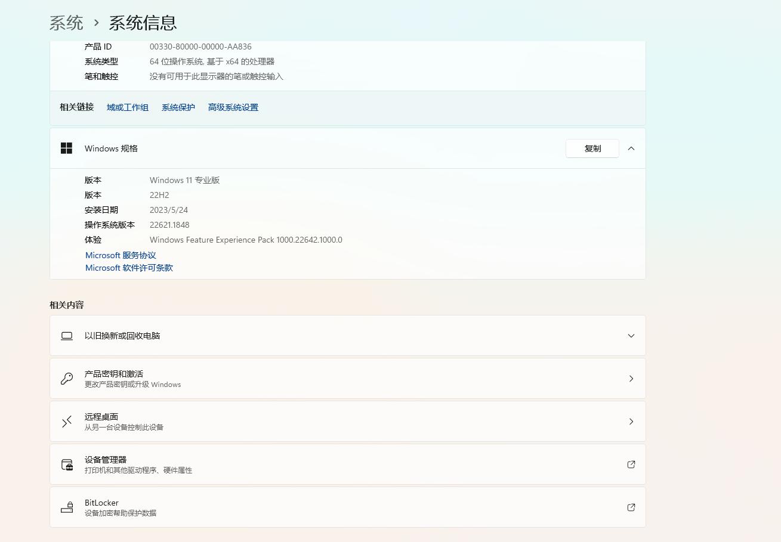This screenshot has width=781, height=542.
Task: Open Microsoft 服务协议
Action: click(x=121, y=255)
